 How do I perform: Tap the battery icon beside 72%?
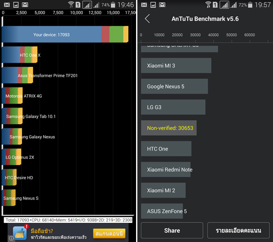click(250, 5)
